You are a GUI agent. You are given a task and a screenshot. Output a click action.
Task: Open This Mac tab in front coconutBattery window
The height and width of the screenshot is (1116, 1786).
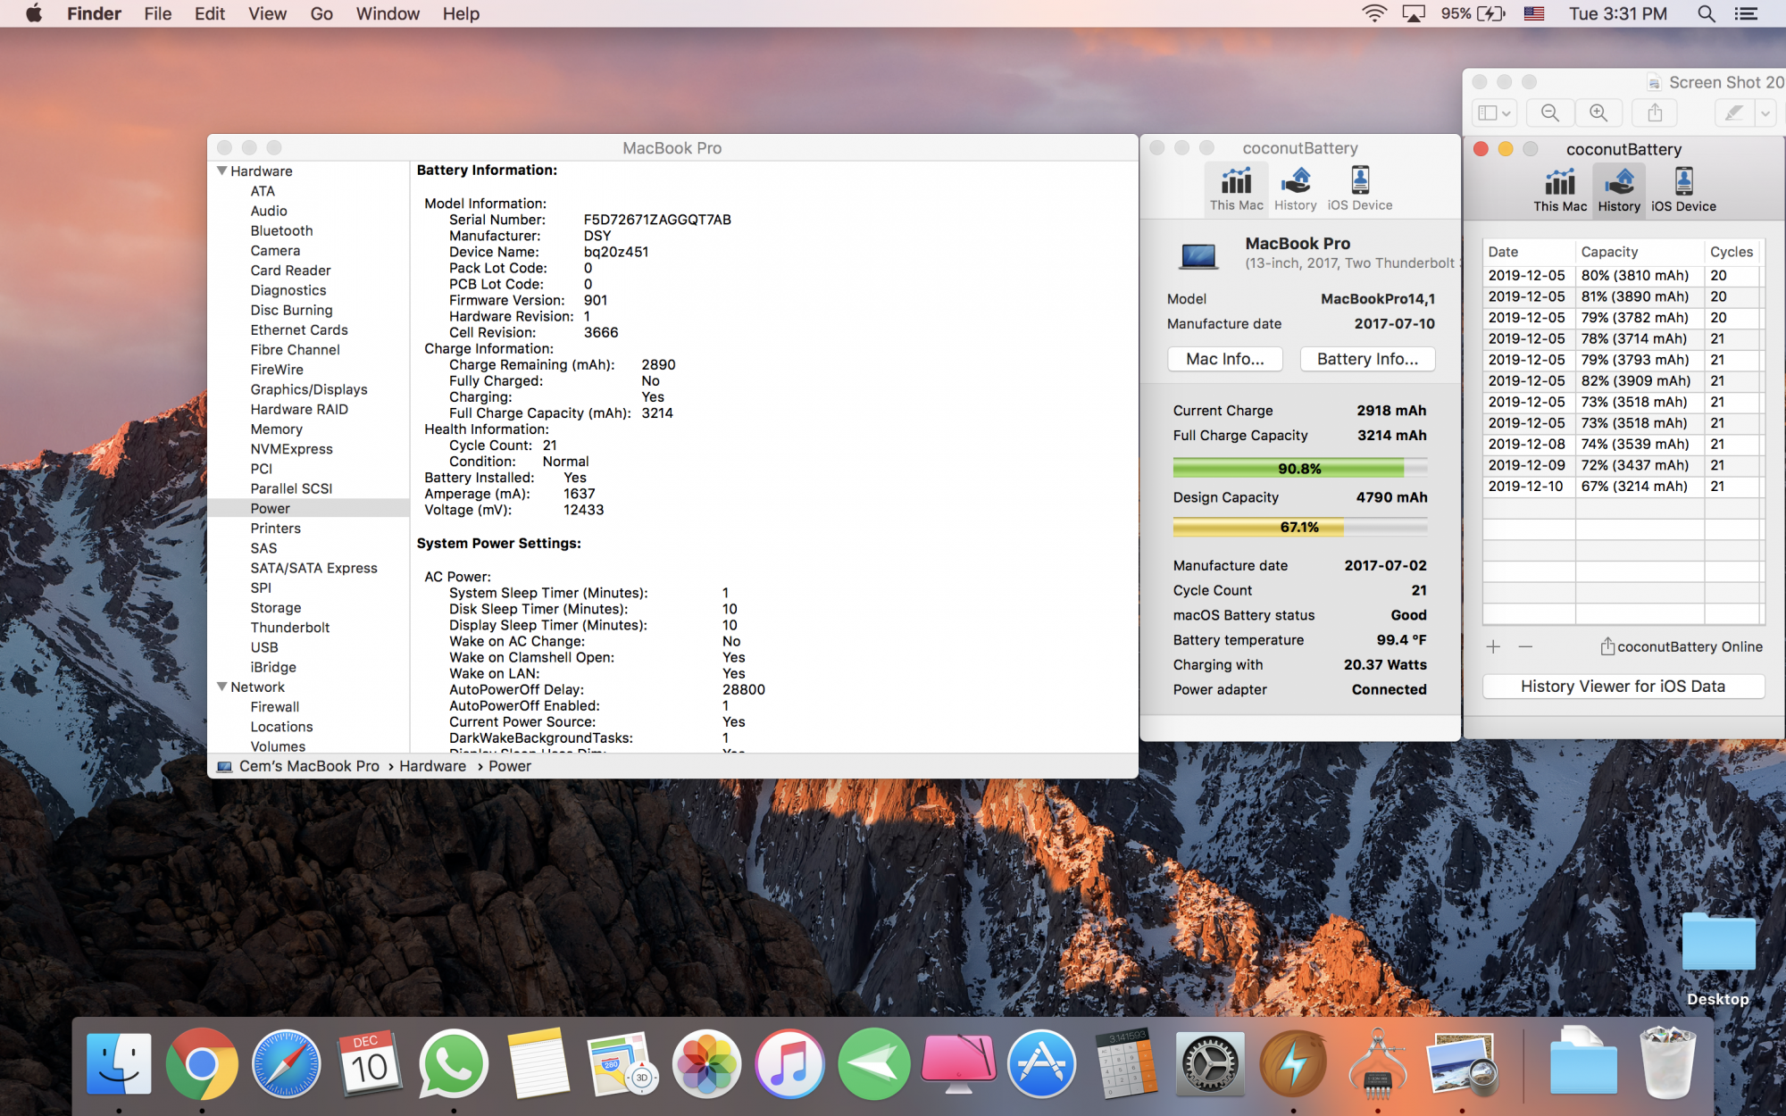point(1560,189)
